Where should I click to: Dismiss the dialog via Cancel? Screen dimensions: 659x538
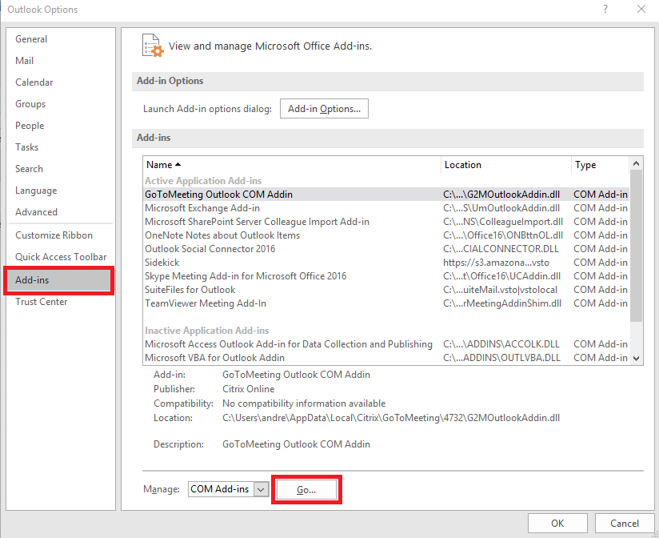tap(623, 523)
